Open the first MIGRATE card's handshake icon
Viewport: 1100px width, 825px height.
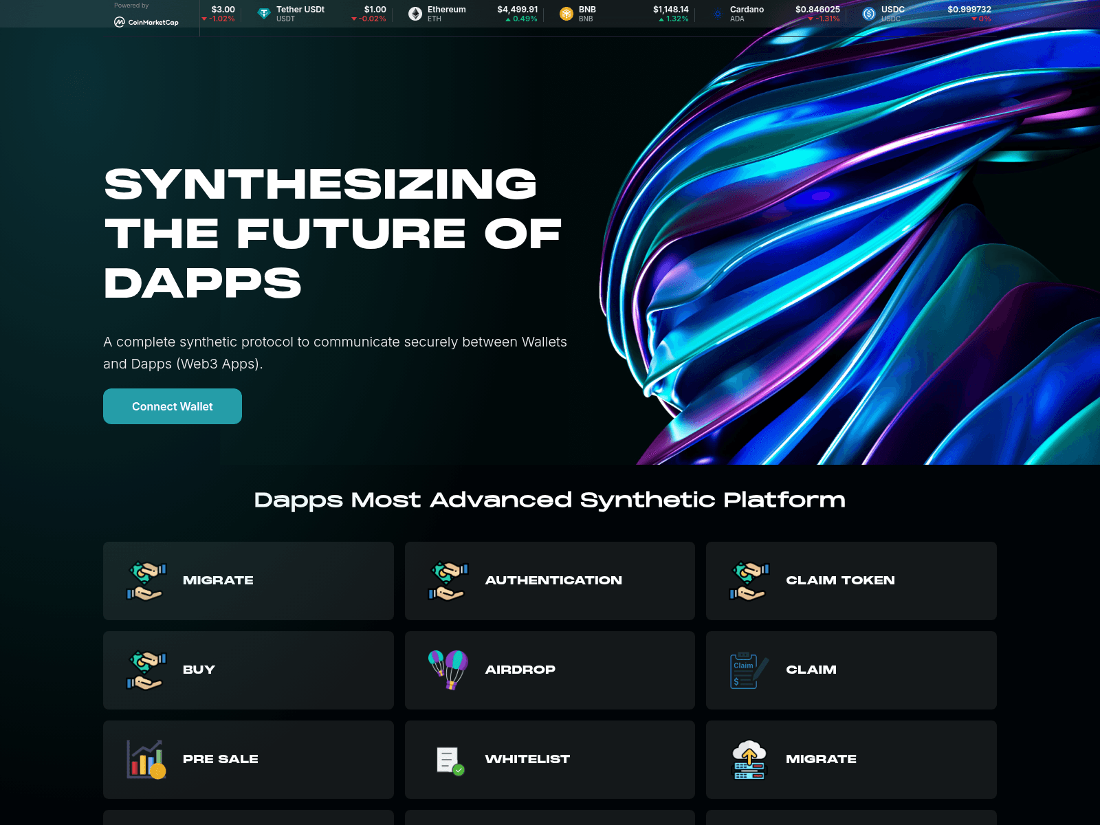pyautogui.click(x=146, y=581)
